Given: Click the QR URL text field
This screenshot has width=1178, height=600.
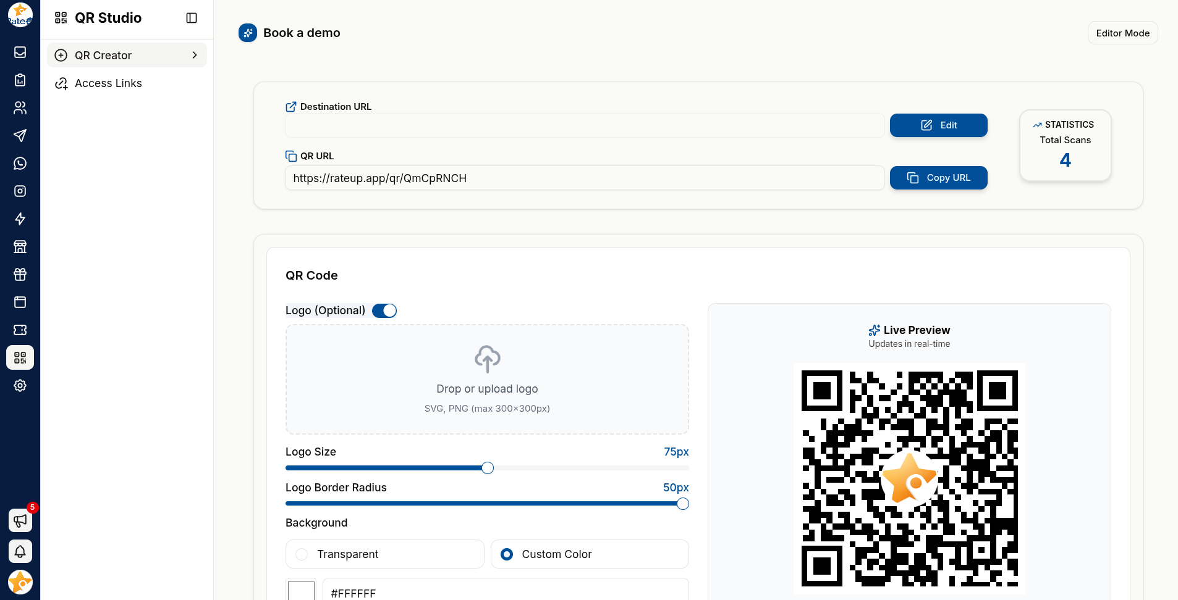Looking at the screenshot, I should click(x=585, y=178).
